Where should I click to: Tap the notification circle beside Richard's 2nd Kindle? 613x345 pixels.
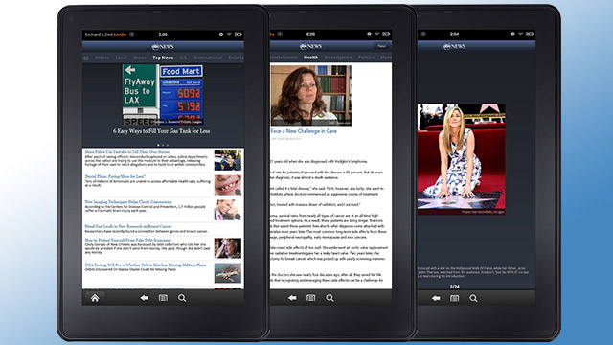(x=132, y=34)
